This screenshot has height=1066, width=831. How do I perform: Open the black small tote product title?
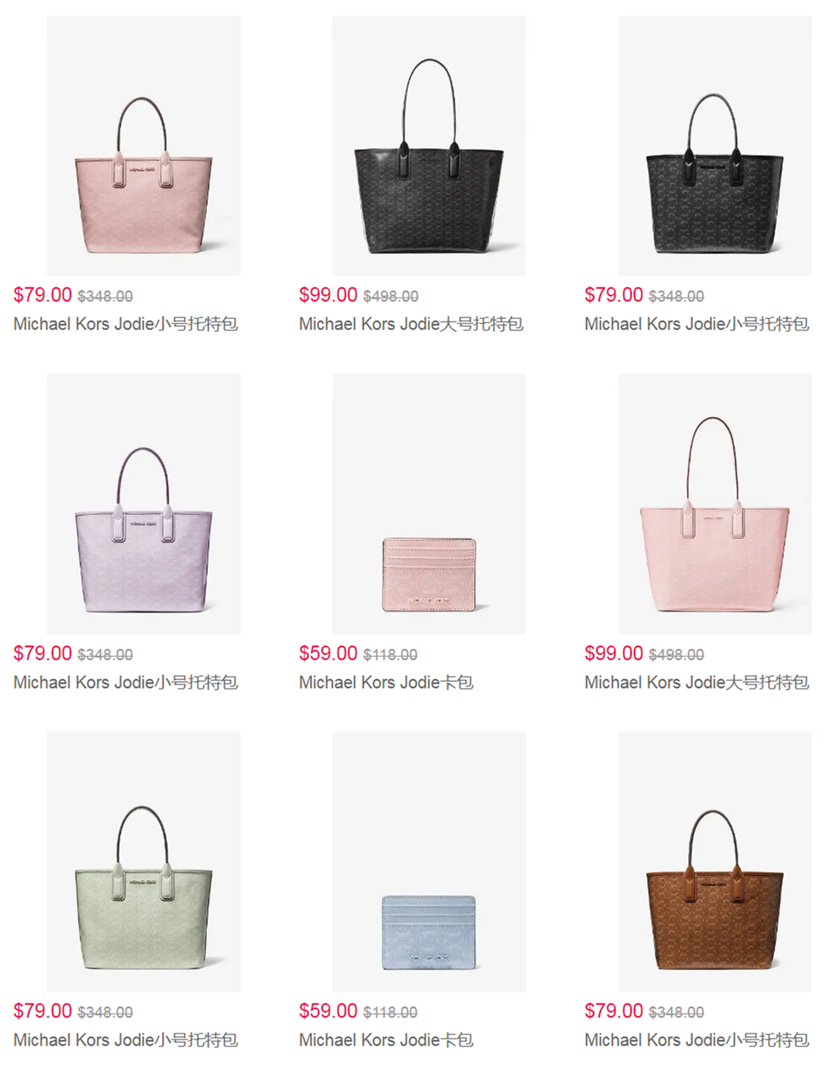[x=697, y=324]
